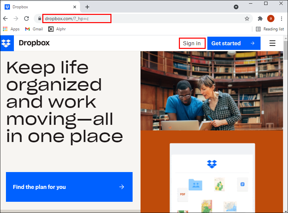Maximize the Chrome window
Screen dimensions: 288x213
point(266,4)
